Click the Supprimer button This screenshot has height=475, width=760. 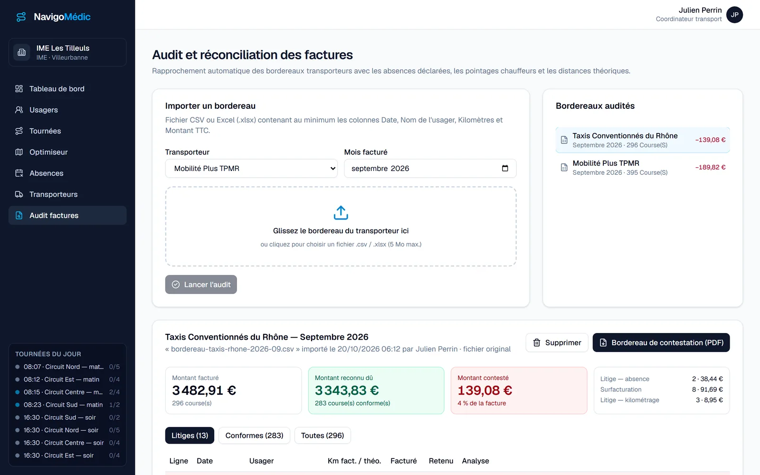pos(557,342)
